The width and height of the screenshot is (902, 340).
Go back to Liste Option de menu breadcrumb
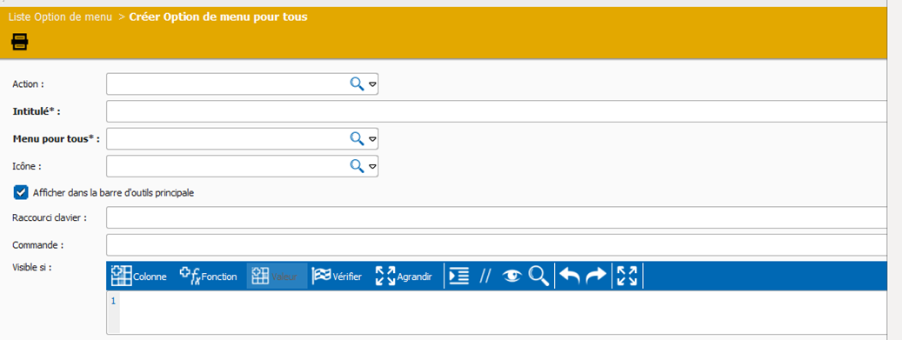[x=60, y=17]
